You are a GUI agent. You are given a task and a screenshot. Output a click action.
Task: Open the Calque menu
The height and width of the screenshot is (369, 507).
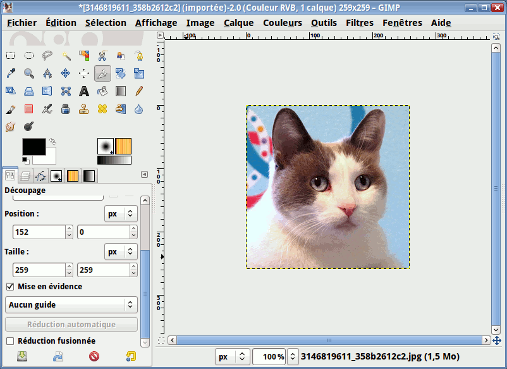(x=239, y=23)
